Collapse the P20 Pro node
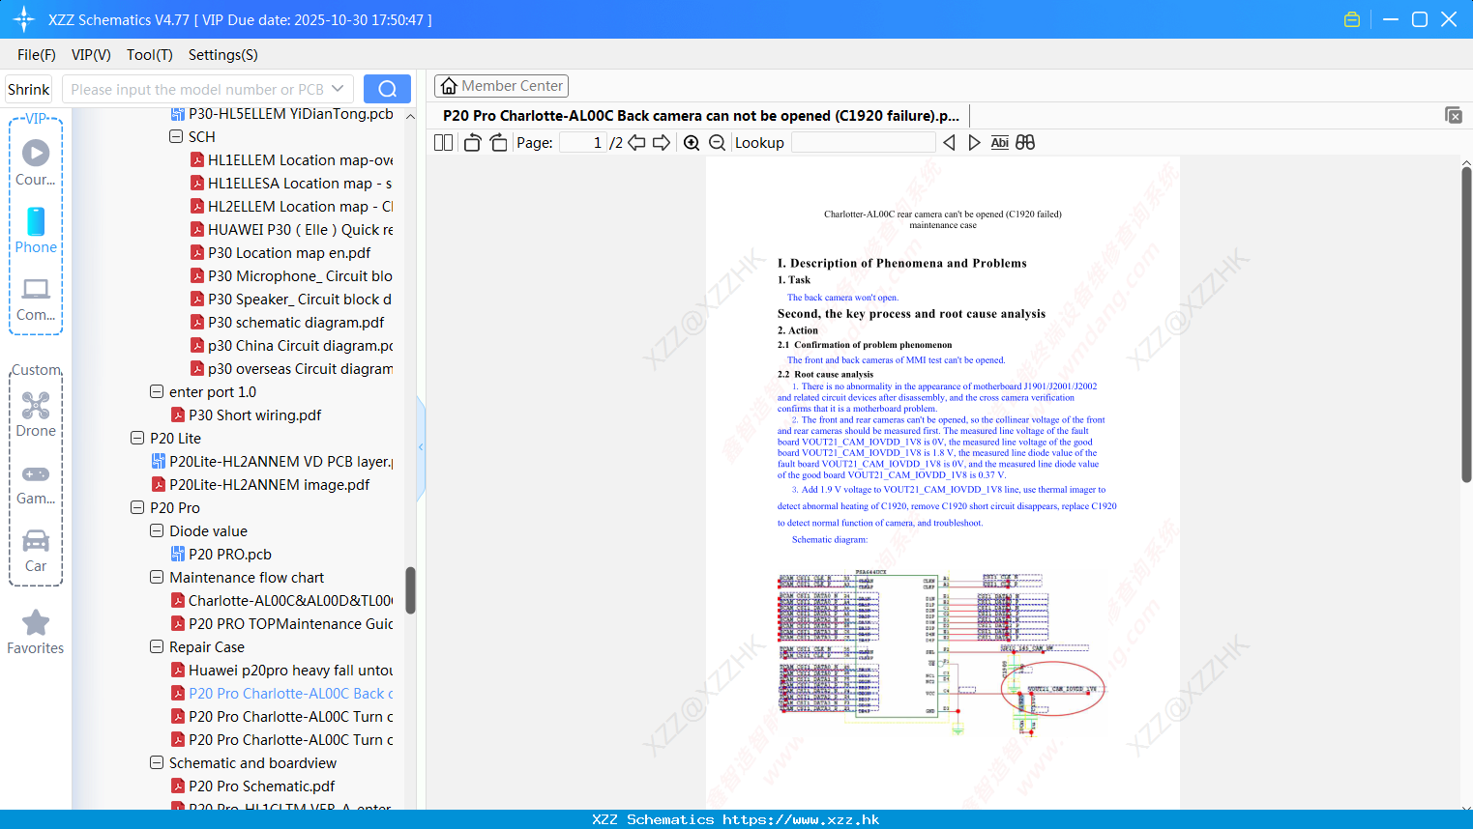 point(137,507)
